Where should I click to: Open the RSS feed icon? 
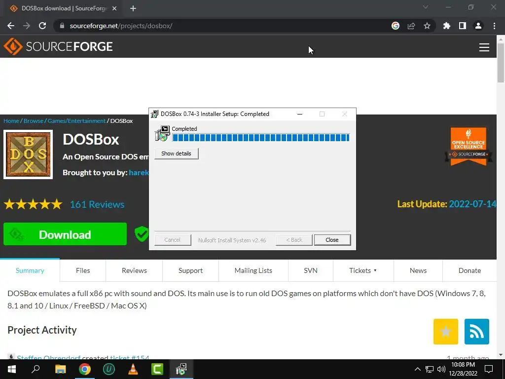click(x=477, y=331)
